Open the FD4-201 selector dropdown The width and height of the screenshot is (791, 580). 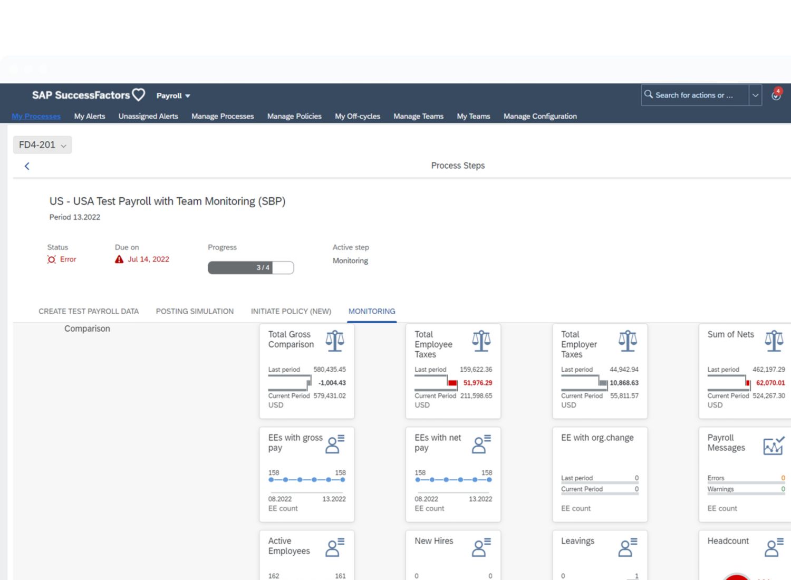pos(42,145)
